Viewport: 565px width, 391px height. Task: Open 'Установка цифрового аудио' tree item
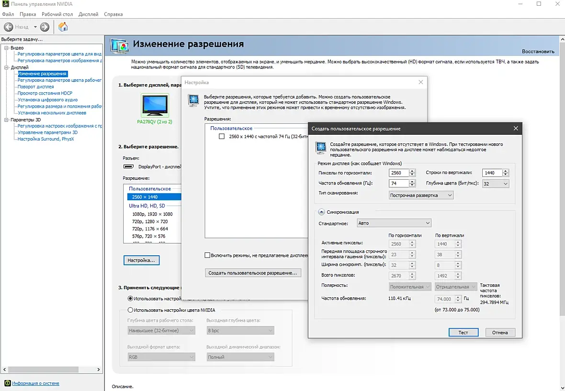coord(47,99)
